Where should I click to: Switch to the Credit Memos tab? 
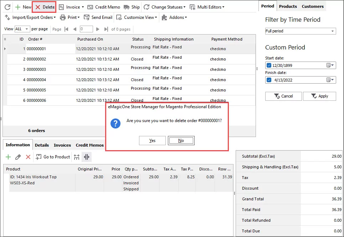(90, 145)
